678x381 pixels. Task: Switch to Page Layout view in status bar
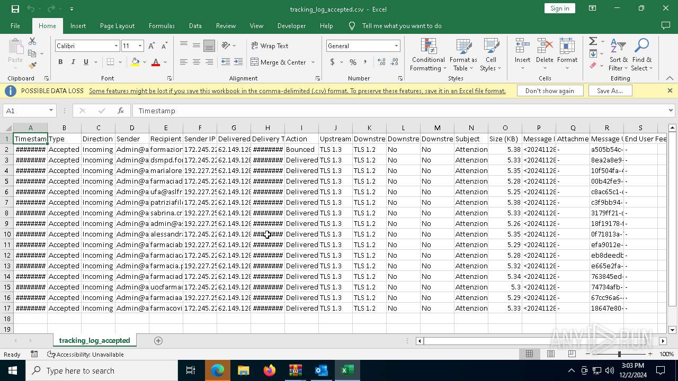(550, 354)
